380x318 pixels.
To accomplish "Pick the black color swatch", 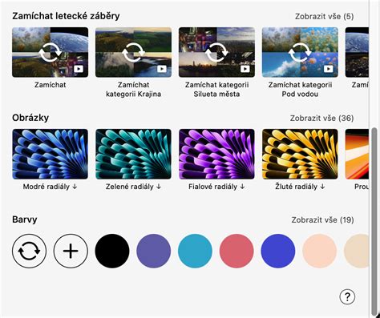I will tap(112, 251).
